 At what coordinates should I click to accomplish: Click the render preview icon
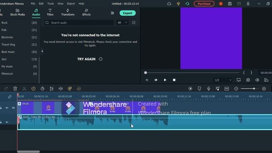point(190,89)
